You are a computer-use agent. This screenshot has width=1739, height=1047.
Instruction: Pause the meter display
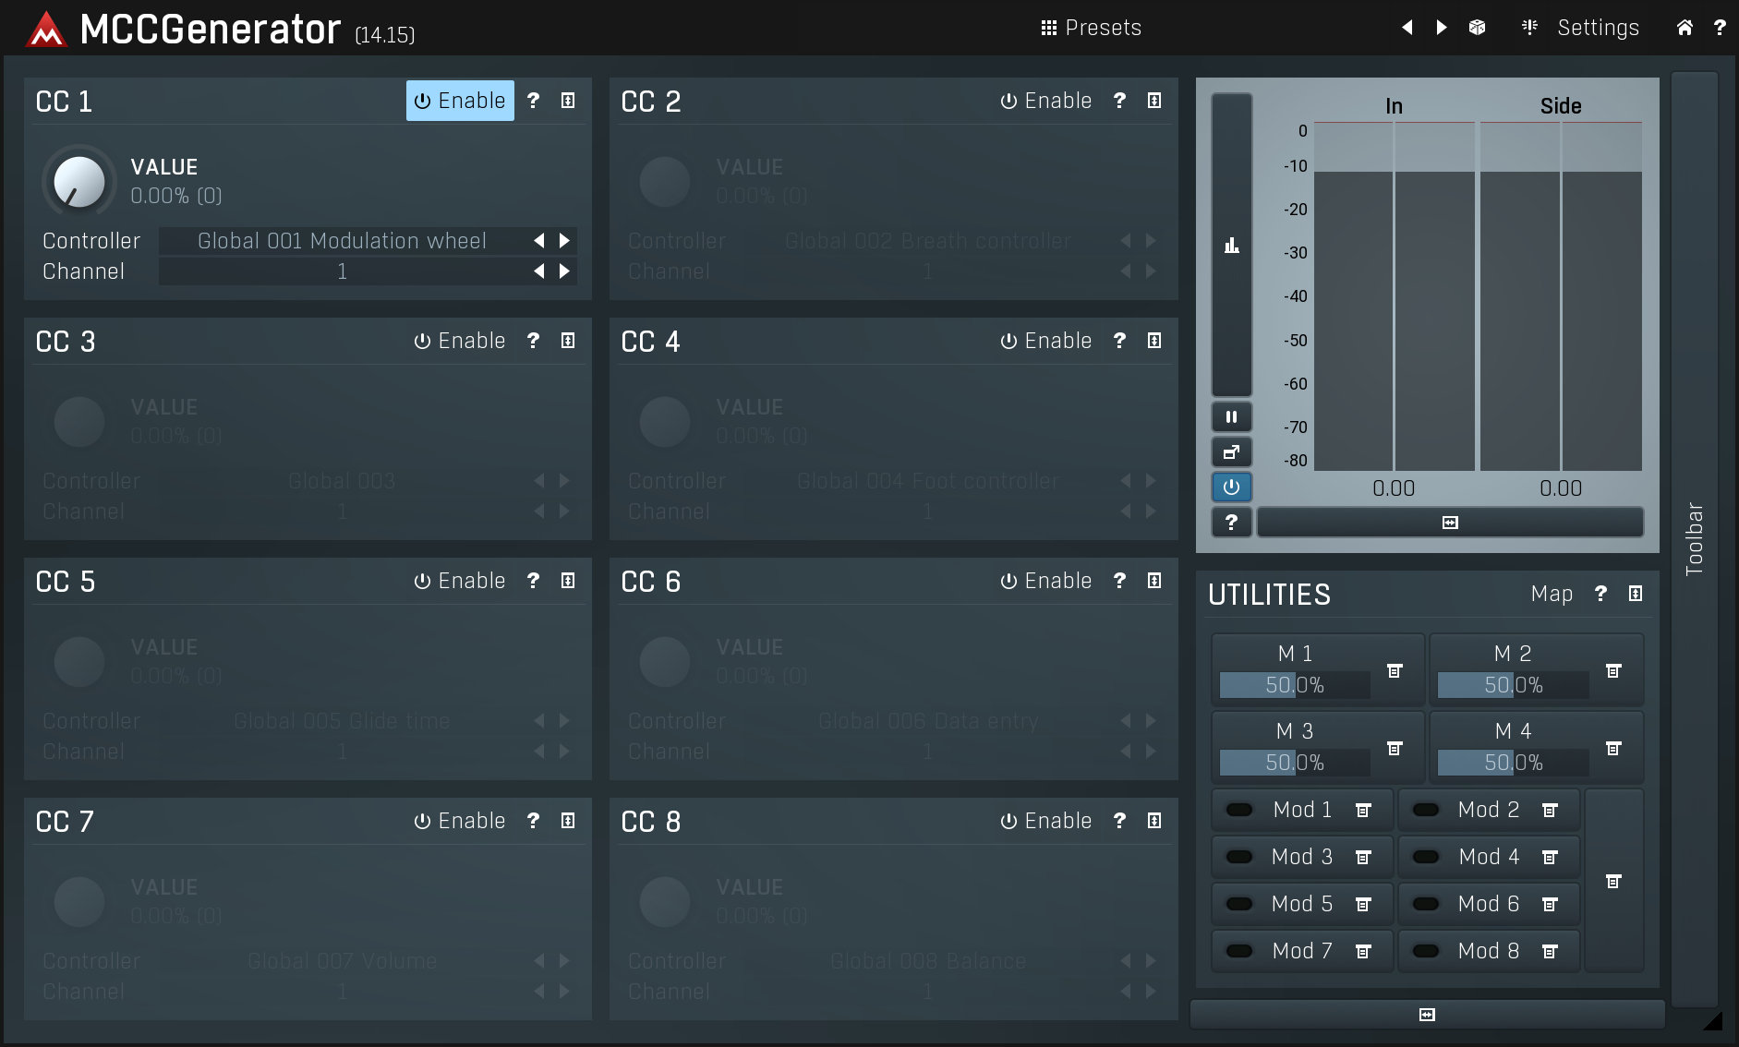click(x=1231, y=417)
